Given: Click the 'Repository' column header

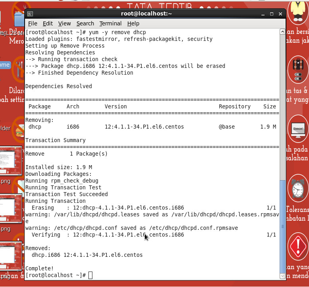Looking at the screenshot, I should point(235,106).
